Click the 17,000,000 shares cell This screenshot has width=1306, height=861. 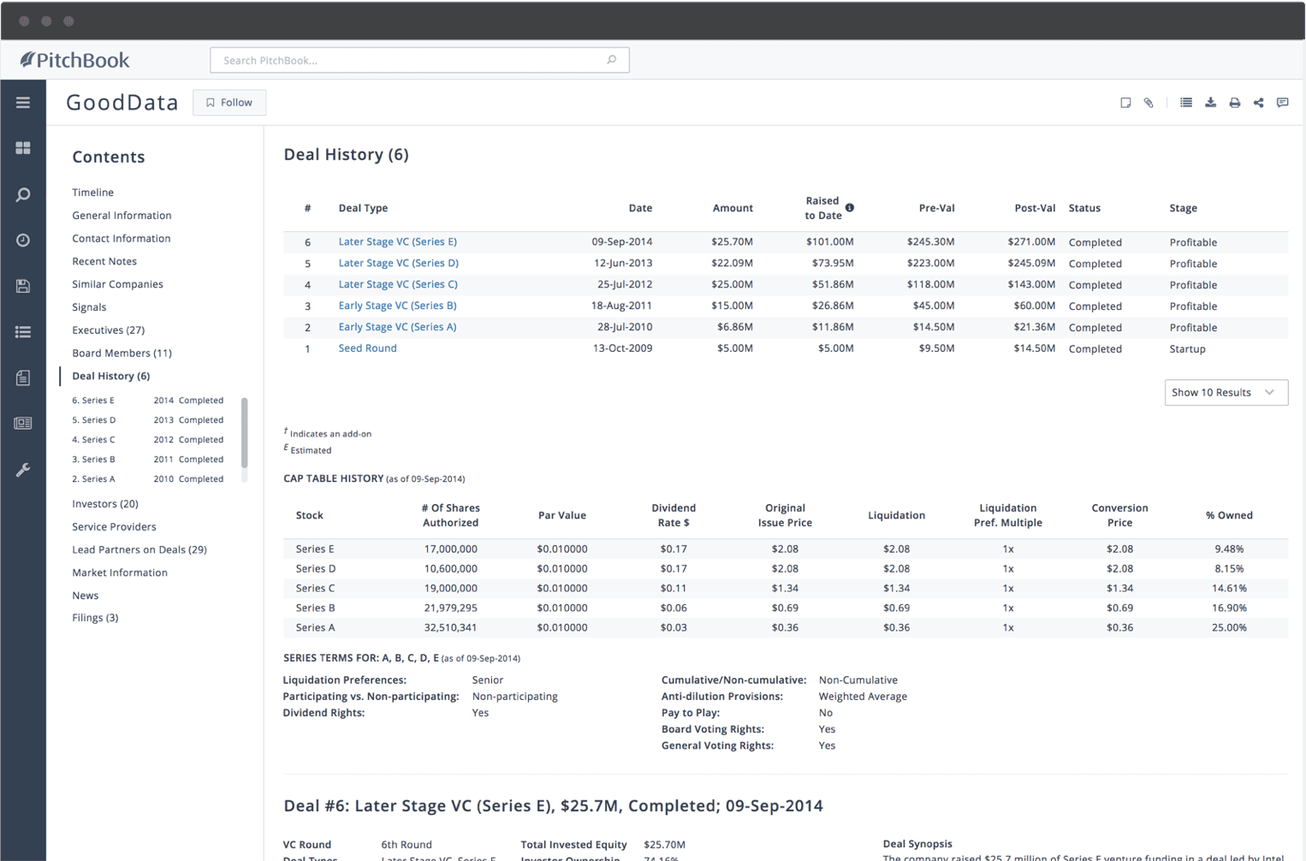pyautogui.click(x=450, y=549)
